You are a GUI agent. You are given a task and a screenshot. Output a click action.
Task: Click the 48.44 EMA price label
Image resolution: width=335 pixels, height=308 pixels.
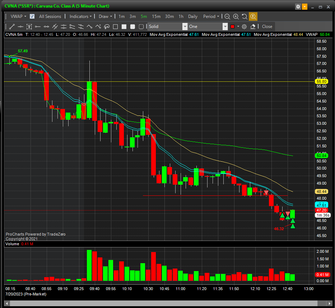pos(322,191)
